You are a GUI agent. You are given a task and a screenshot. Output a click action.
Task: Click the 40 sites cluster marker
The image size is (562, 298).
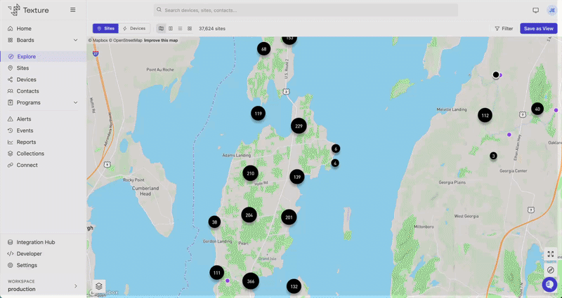point(537,109)
